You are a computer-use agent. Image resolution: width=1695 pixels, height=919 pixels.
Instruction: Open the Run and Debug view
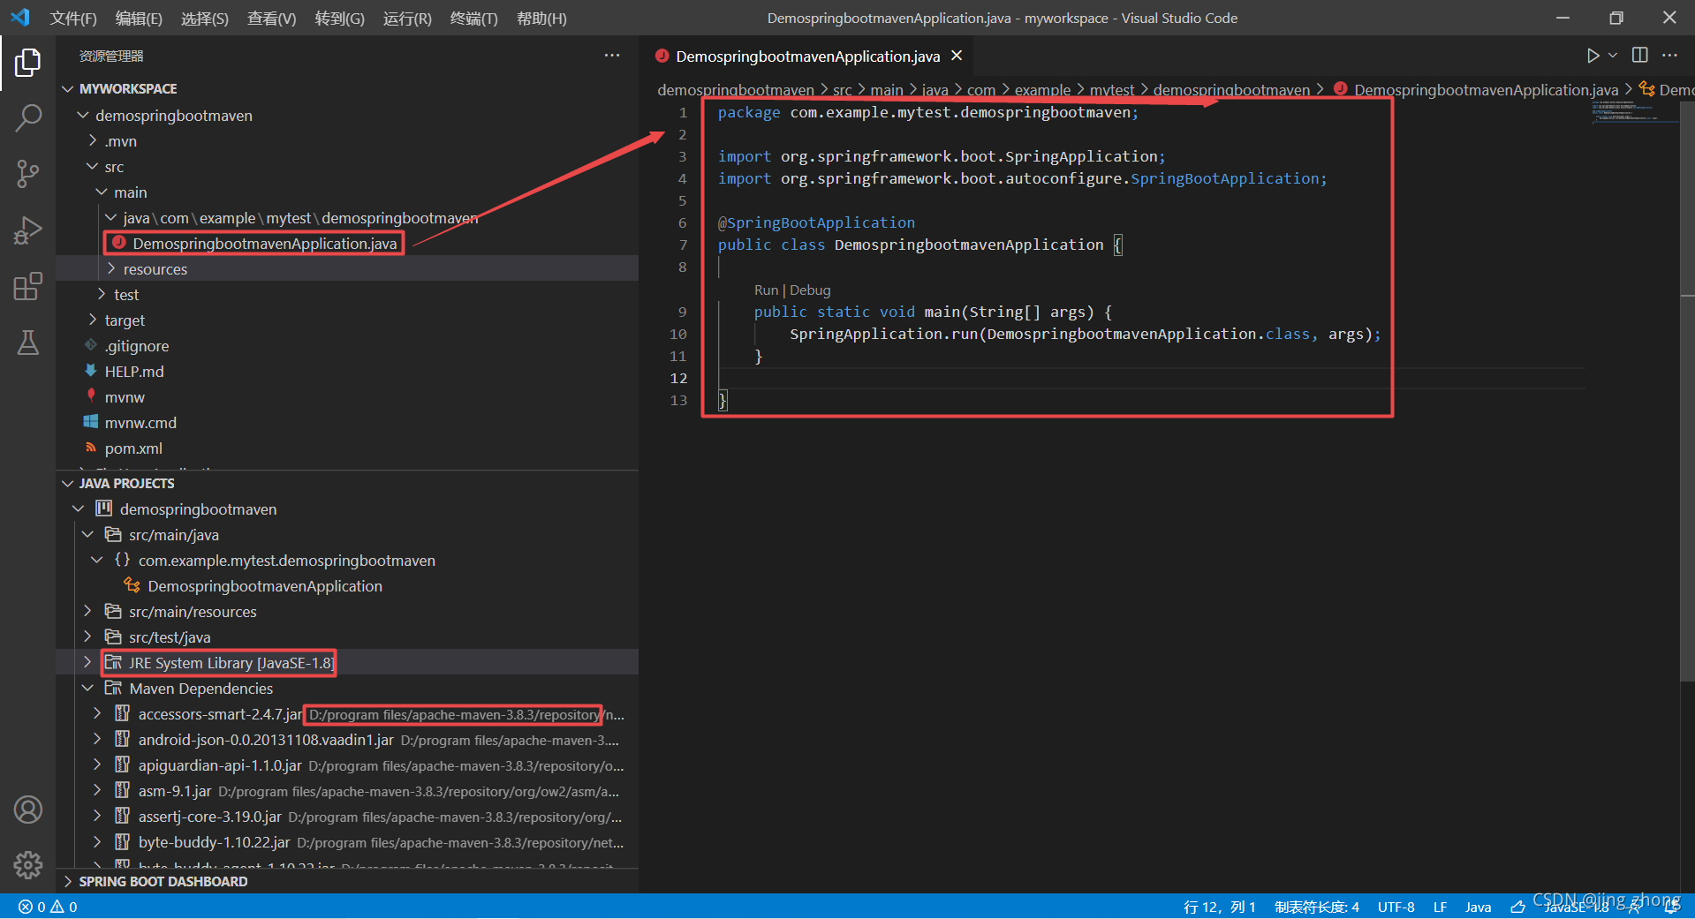pos(28,230)
